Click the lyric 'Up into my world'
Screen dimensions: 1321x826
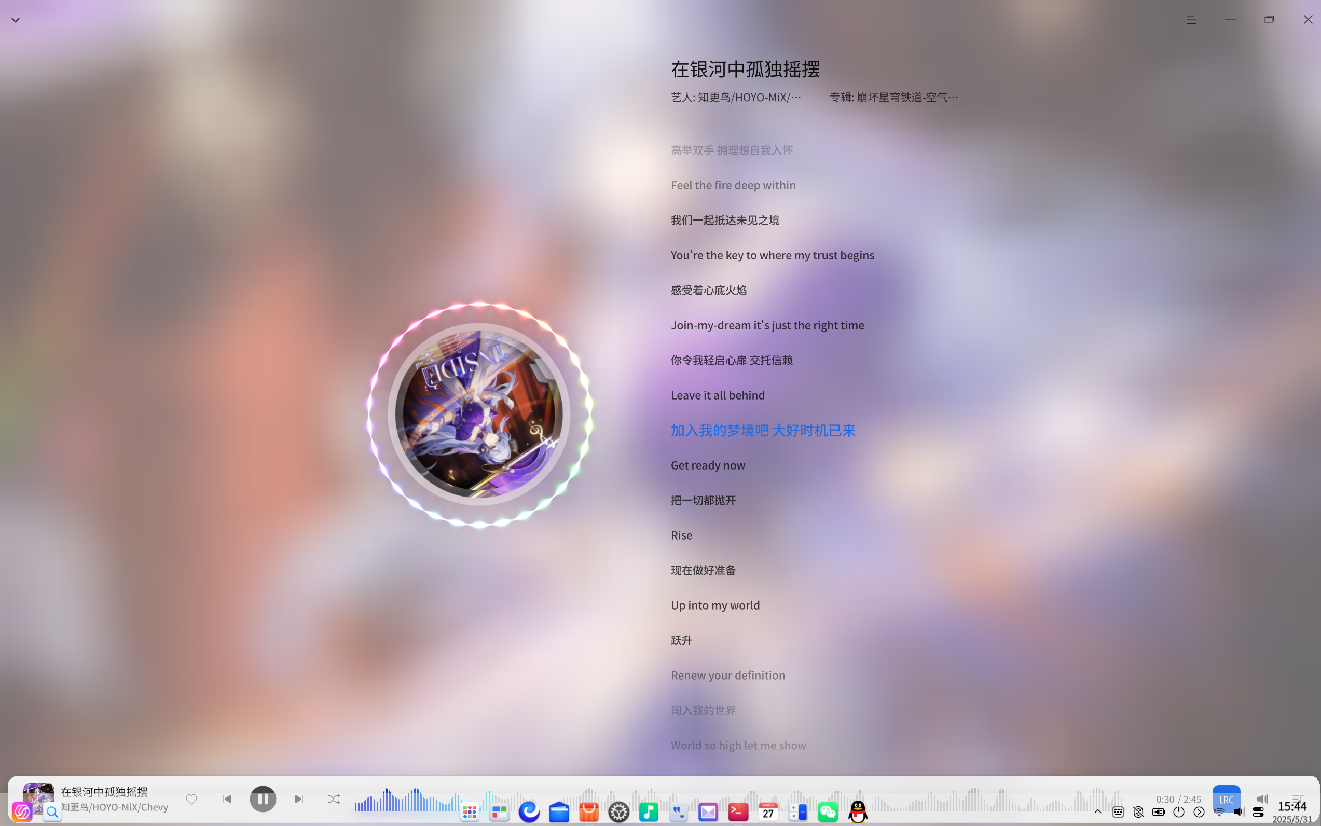click(x=715, y=605)
